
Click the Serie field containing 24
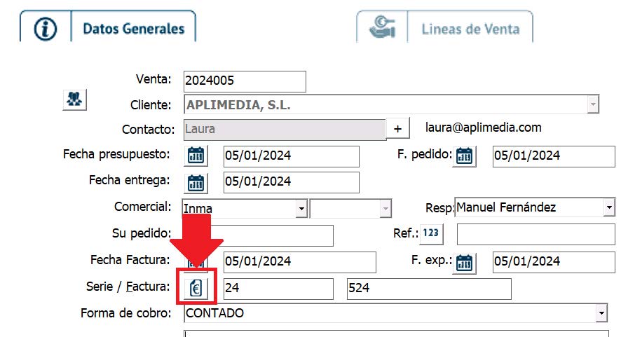pyautogui.click(x=278, y=289)
